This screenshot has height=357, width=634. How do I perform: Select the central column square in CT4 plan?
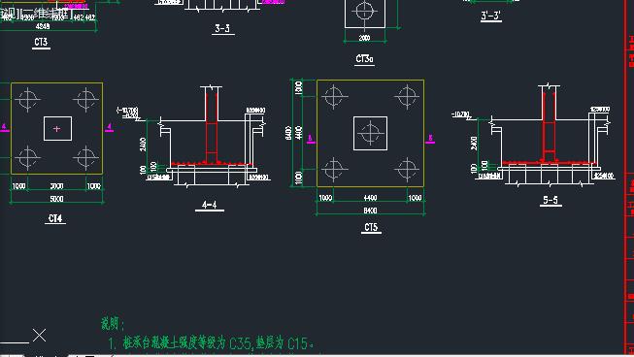[x=57, y=128]
